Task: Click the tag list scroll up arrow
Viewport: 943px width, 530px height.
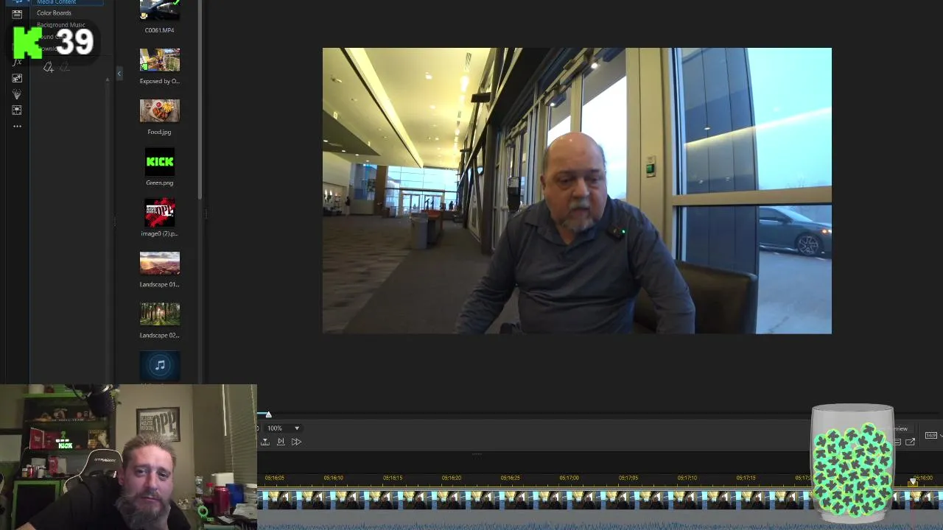Action: point(108,79)
